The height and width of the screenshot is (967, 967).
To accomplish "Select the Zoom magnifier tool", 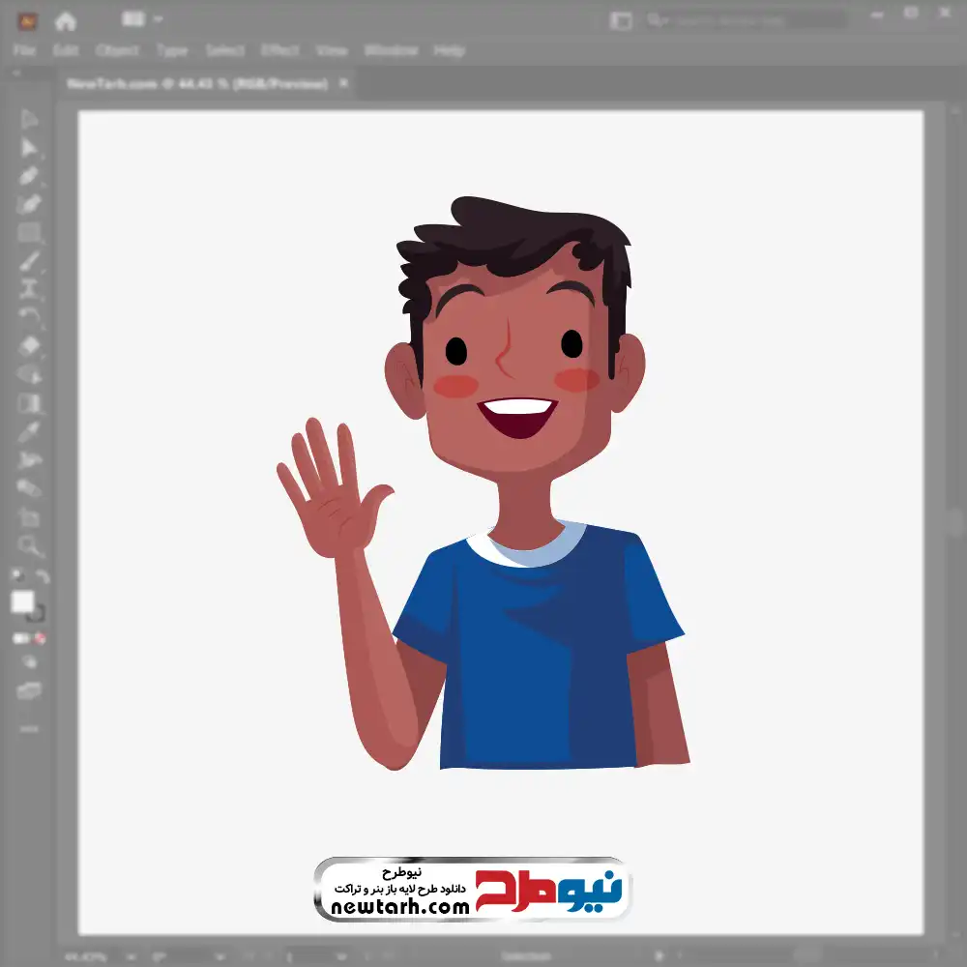I will 29,545.
